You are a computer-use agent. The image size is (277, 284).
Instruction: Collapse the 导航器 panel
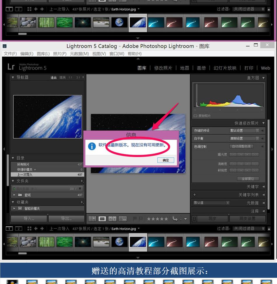pos(13,77)
